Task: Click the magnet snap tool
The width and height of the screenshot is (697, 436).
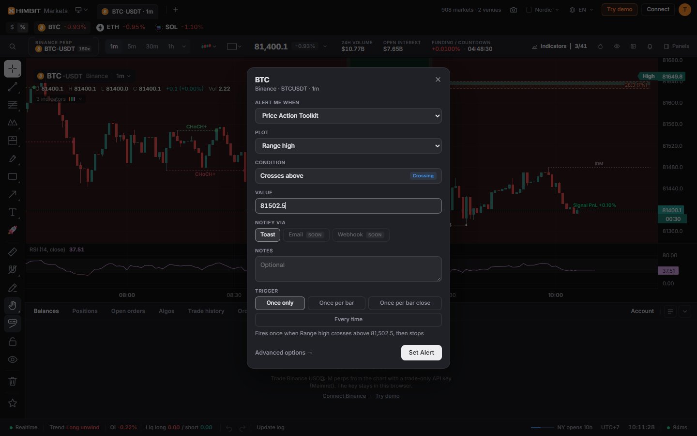Action: point(13,270)
